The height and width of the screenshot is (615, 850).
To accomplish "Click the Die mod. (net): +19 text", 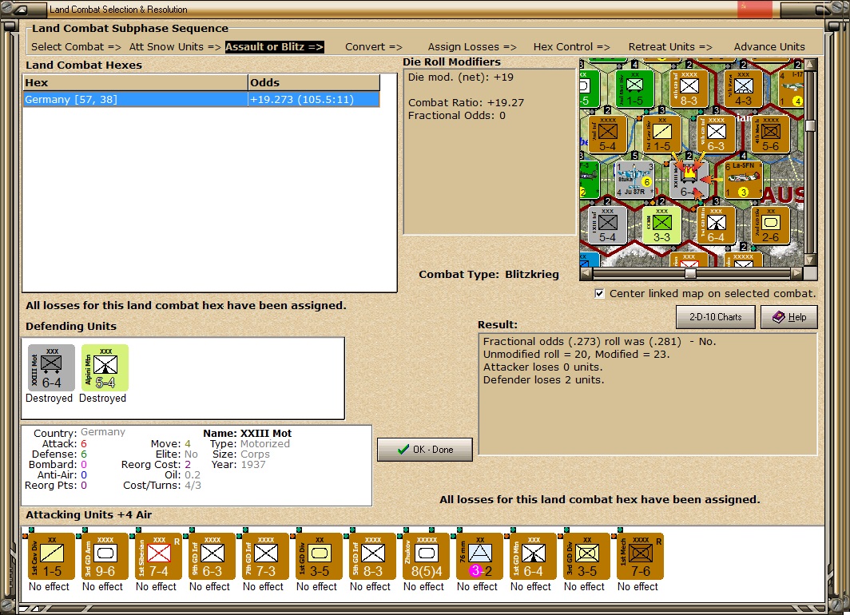I will click(461, 77).
